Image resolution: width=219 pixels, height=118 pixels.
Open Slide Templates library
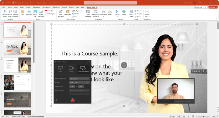click(61, 13)
